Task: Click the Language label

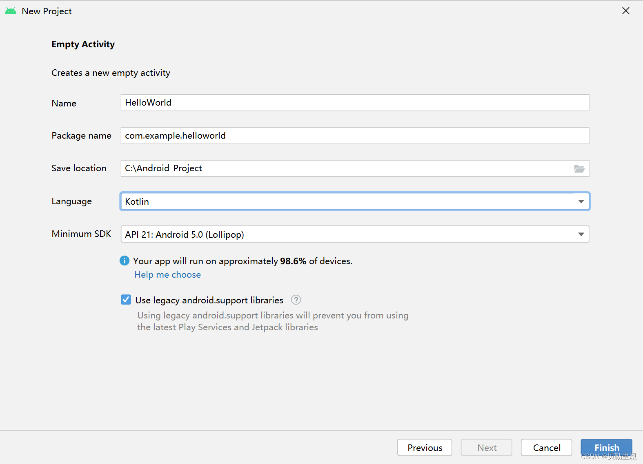Action: coord(71,201)
